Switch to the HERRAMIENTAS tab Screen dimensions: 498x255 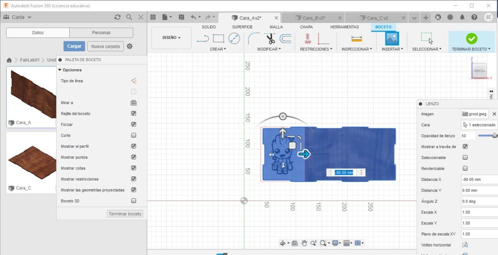click(345, 27)
